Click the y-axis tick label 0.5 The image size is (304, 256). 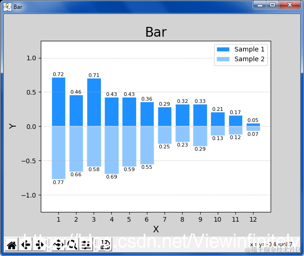point(31,92)
